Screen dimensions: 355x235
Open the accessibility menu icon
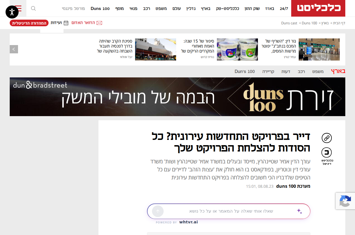click(12, 12)
